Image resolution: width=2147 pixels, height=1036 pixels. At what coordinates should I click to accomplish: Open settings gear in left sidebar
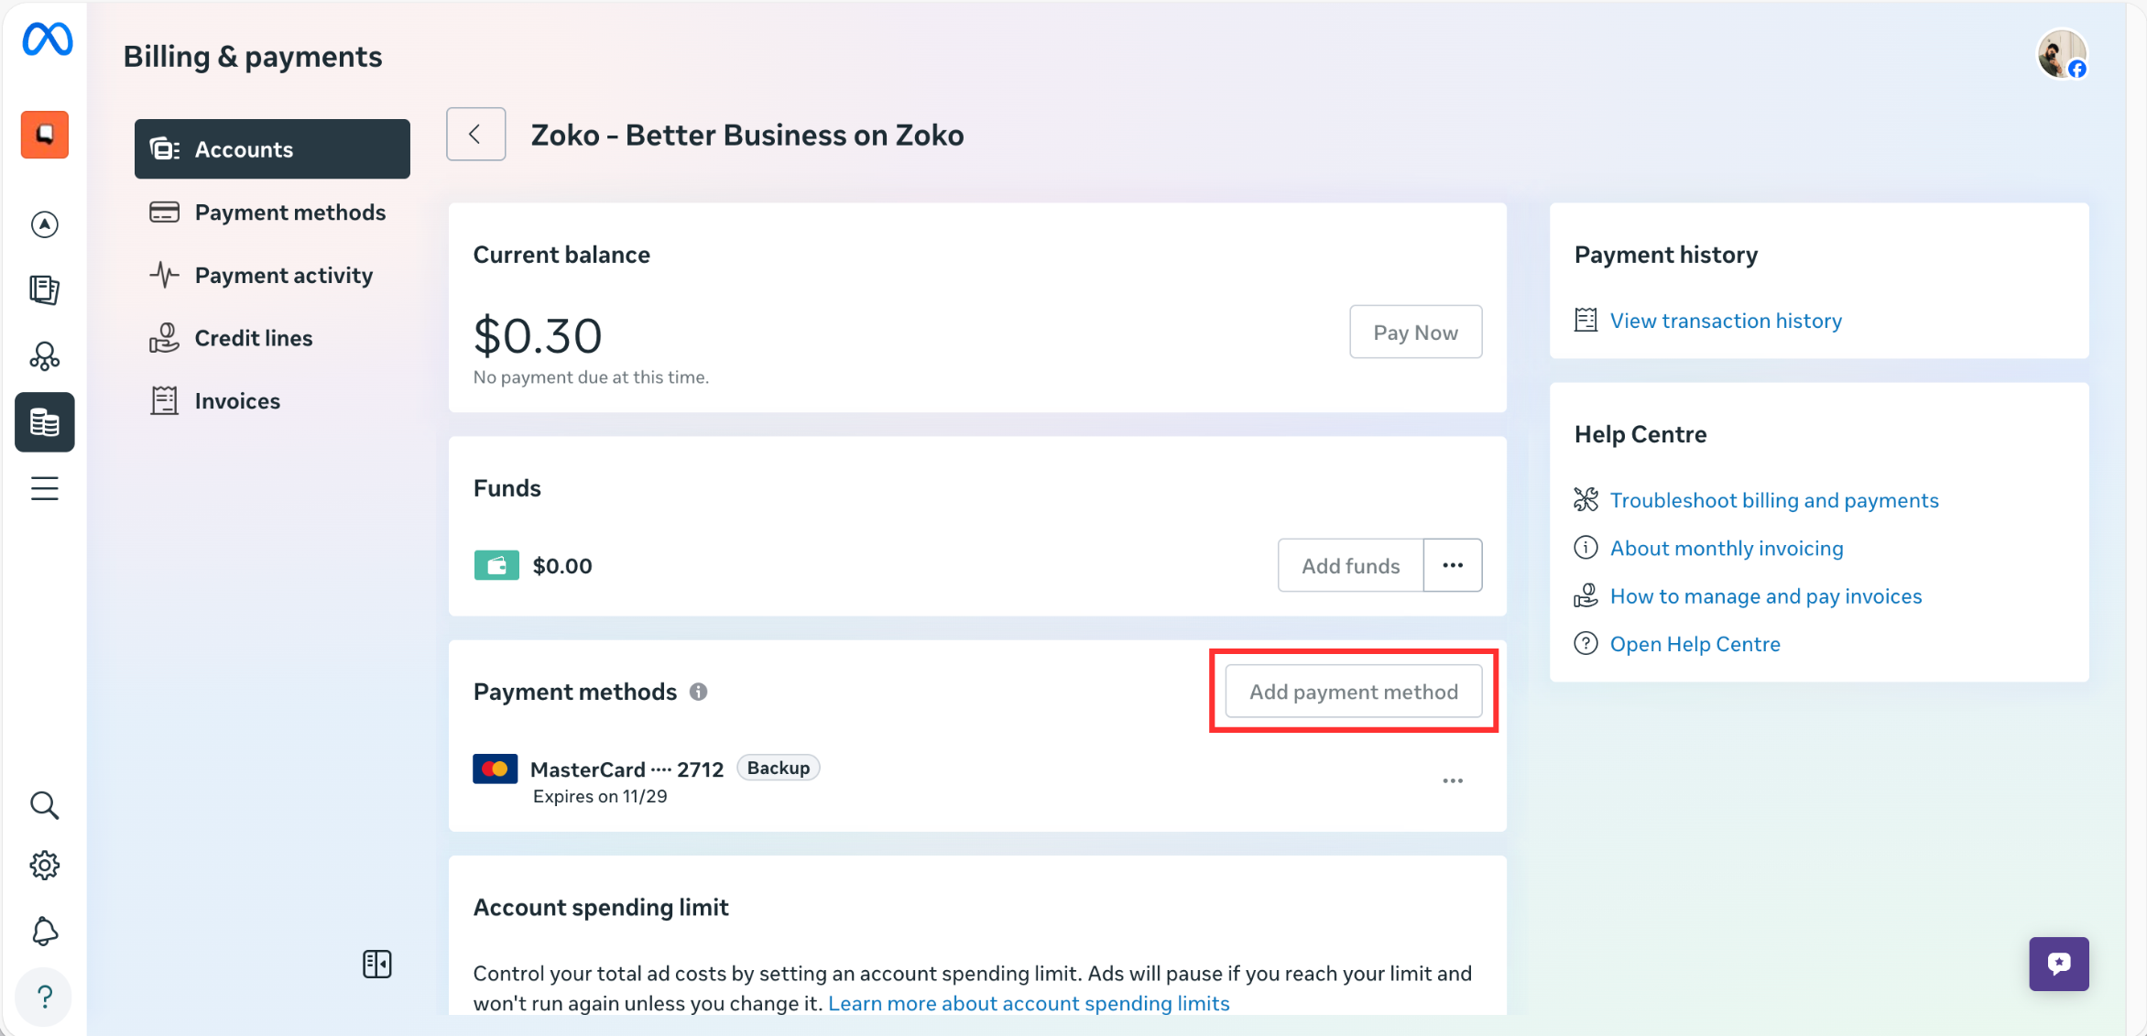click(x=44, y=866)
